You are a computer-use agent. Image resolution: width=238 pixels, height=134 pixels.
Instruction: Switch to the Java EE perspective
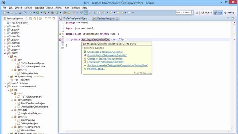(206, 13)
